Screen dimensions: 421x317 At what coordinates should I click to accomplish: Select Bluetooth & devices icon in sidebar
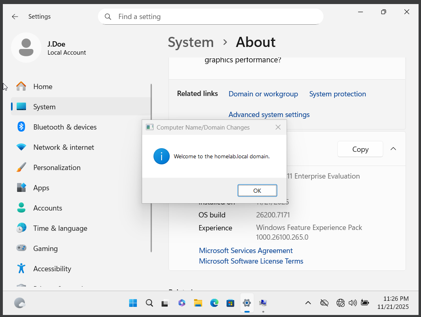coord(21,127)
